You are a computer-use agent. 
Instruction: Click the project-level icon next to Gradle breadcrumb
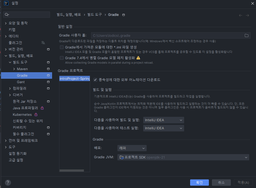(x=124, y=15)
